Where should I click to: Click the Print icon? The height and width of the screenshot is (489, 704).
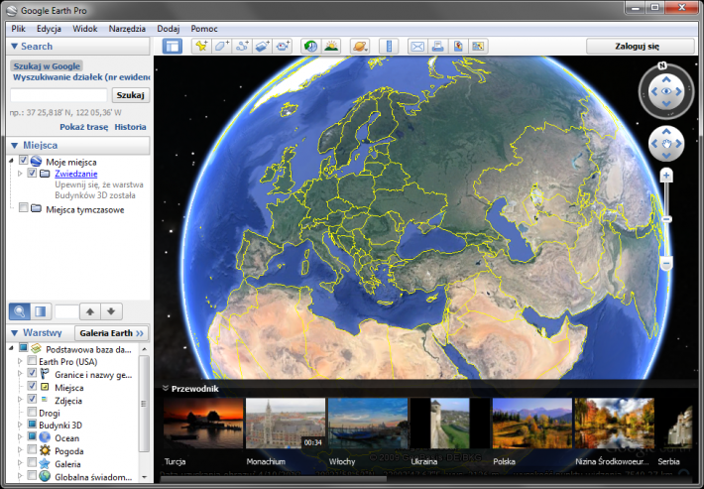click(437, 46)
